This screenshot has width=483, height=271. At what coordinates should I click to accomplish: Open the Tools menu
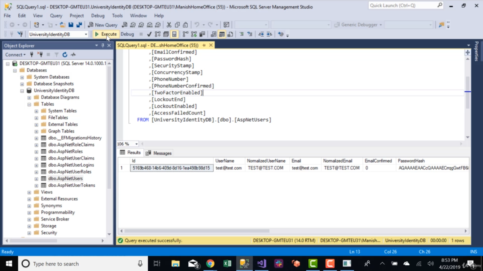click(x=117, y=16)
